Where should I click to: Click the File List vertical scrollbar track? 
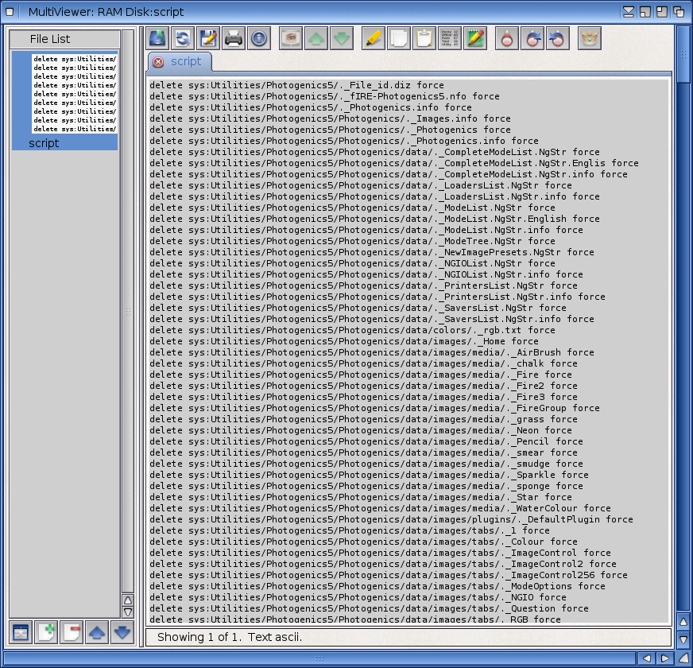coord(128,312)
